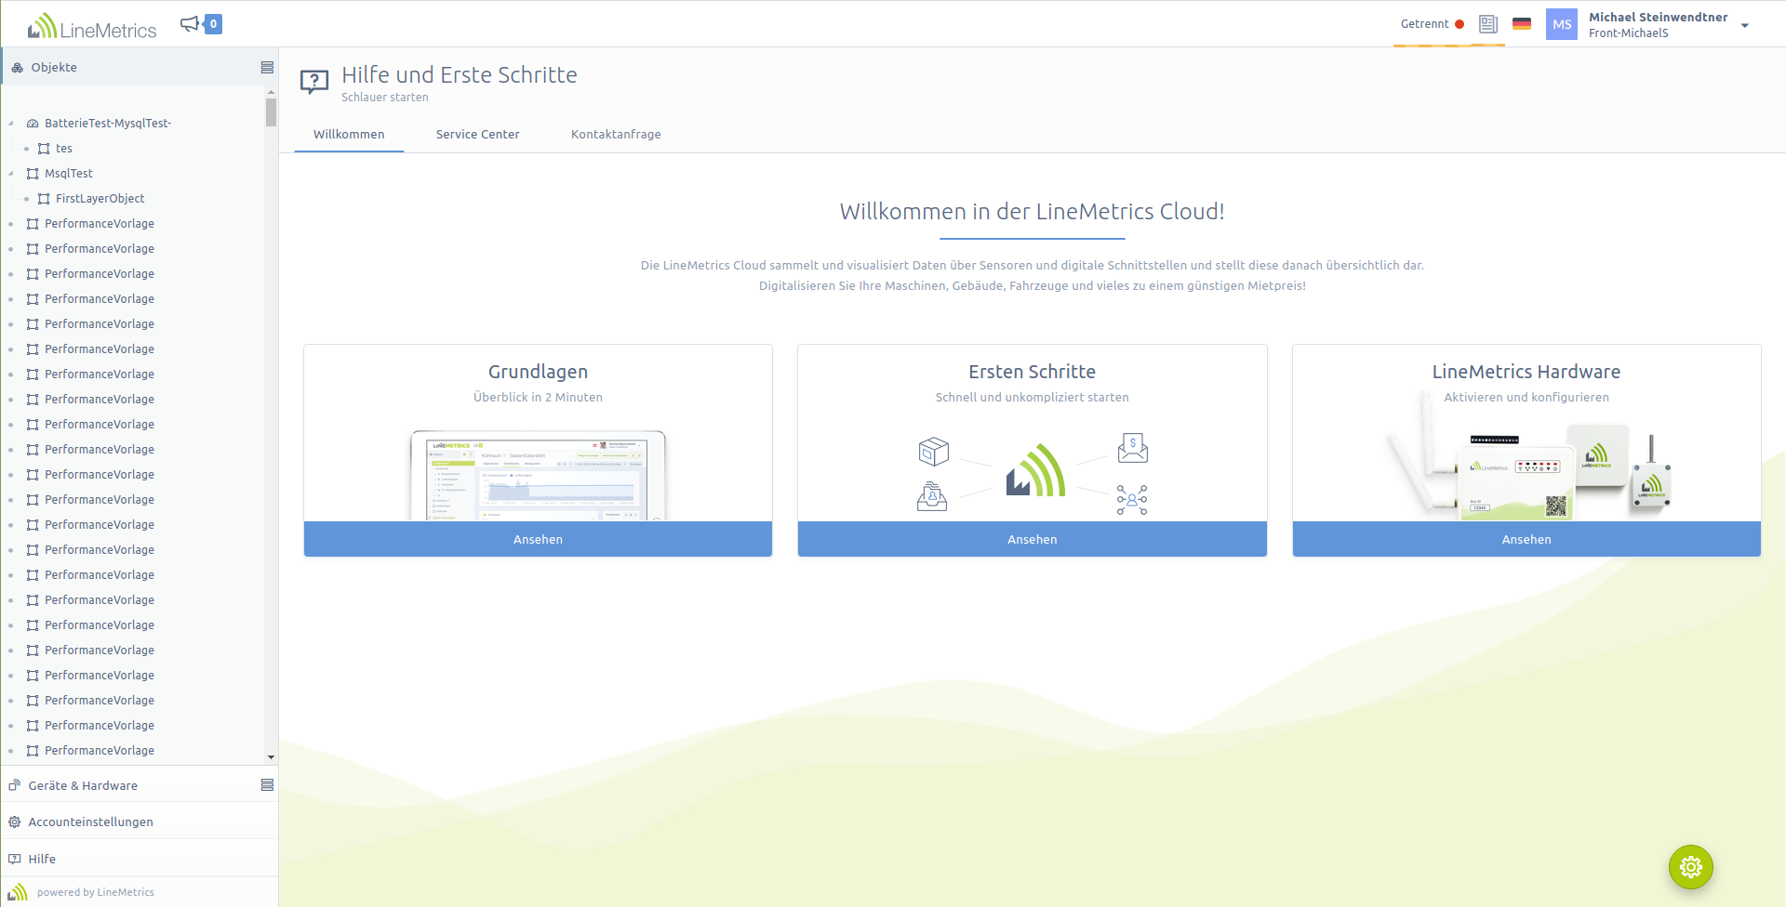The image size is (1786, 907).
Task: Click the MS user avatar
Action: (1562, 24)
